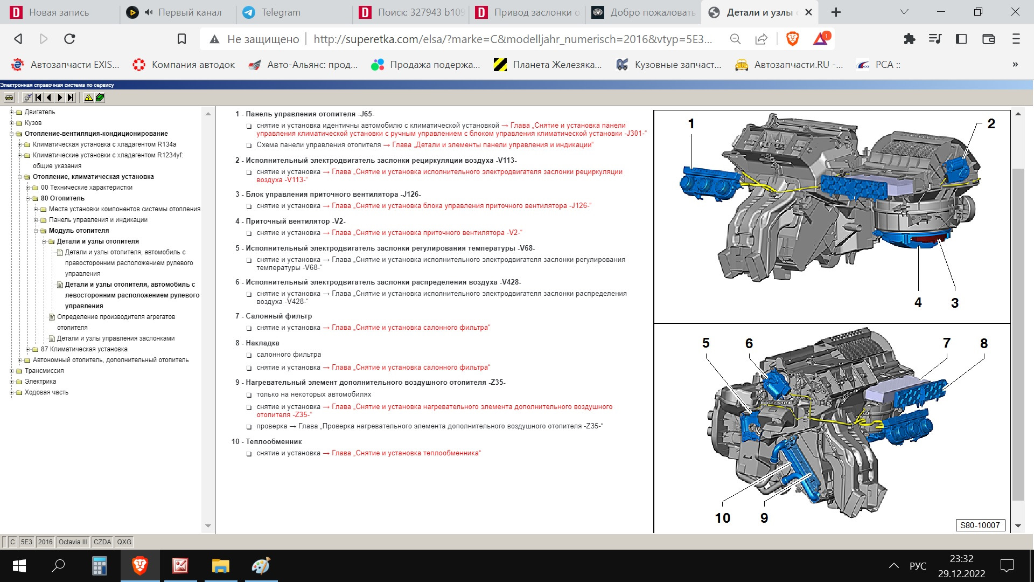The width and height of the screenshot is (1034, 582).
Task: Click the first page navigation arrow
Action: [38, 98]
